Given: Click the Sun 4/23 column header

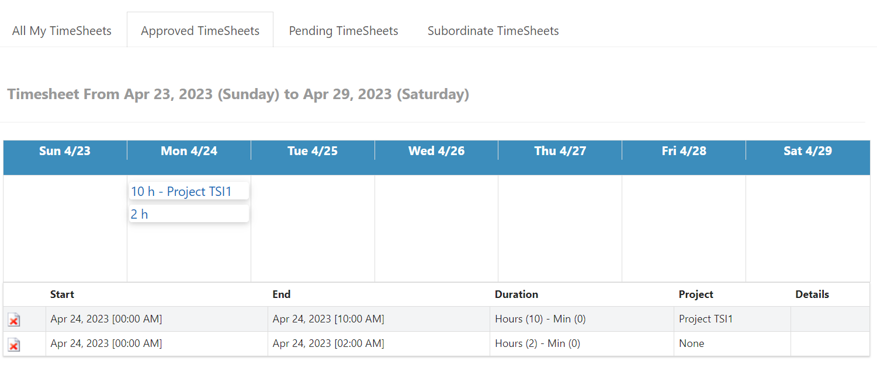Looking at the screenshot, I should click(x=64, y=150).
